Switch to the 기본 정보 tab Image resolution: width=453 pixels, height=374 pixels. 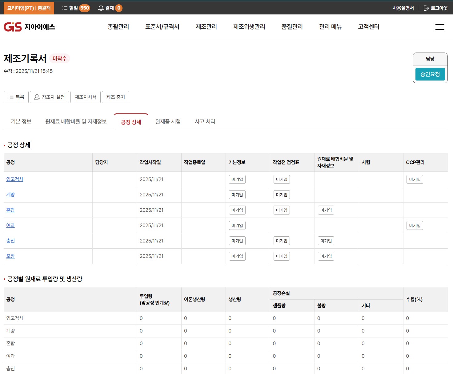pos(21,122)
